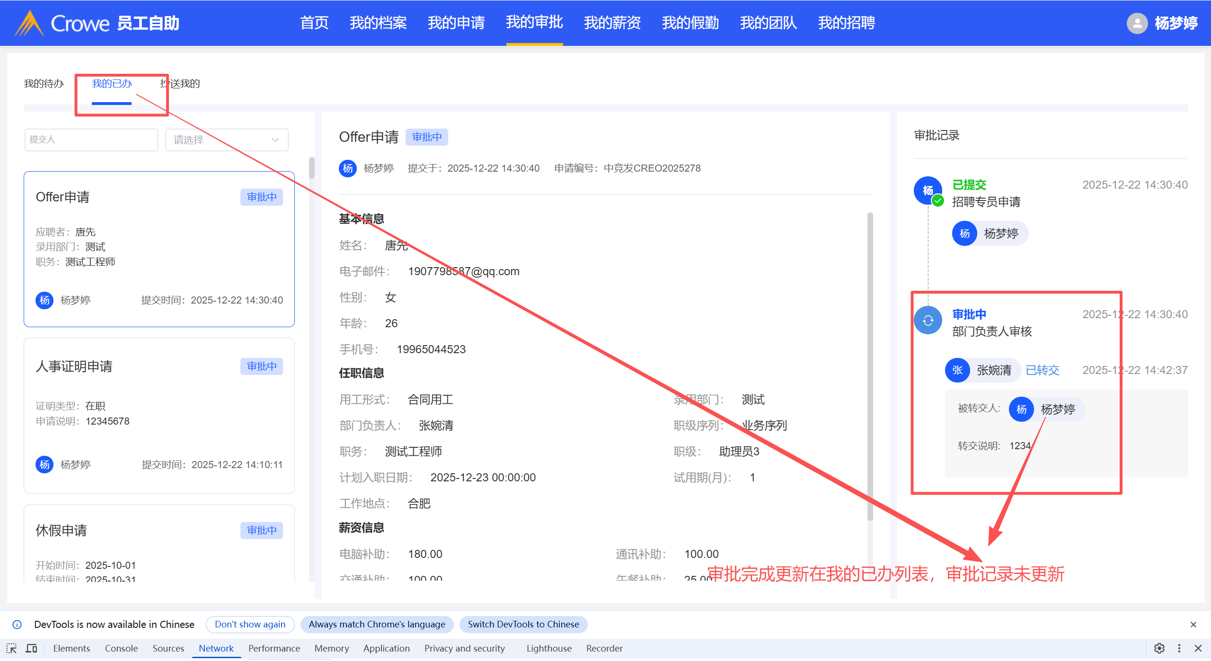Click the user avatar icon beside 杨梦婷
This screenshot has width=1211, height=661.
(1137, 23)
